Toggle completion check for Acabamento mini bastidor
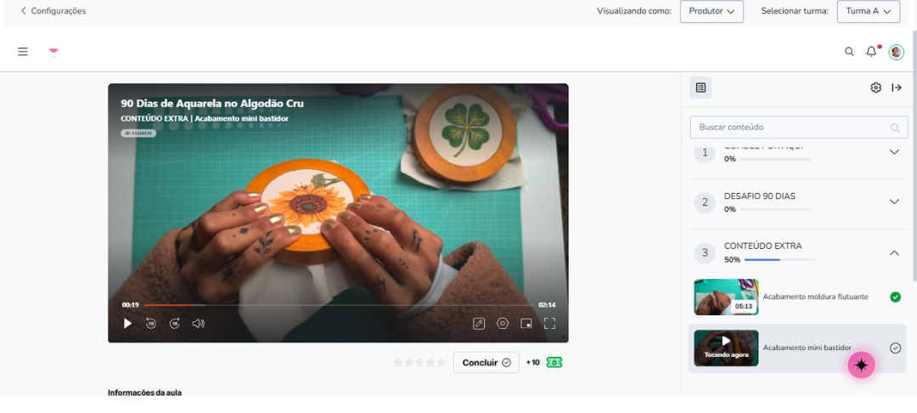This screenshot has width=917, height=413. [x=896, y=348]
